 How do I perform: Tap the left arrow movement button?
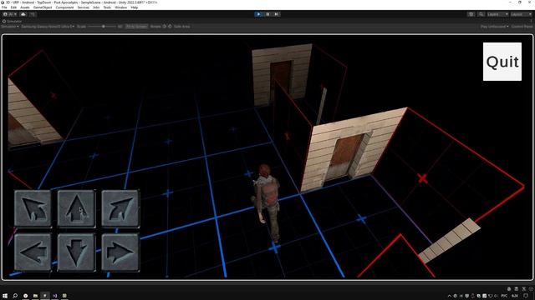point(33,252)
